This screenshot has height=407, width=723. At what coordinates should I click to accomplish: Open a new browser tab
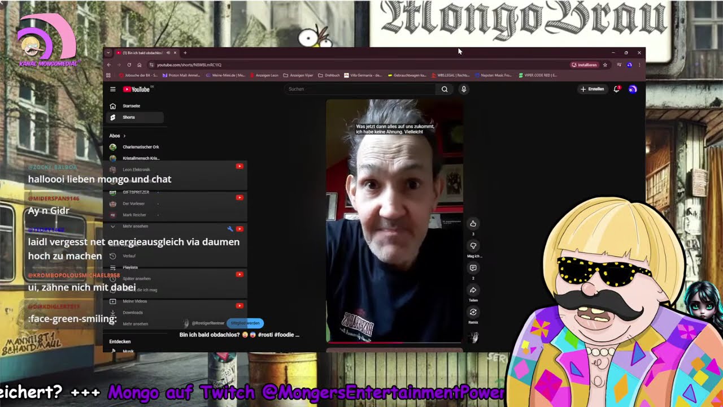point(185,53)
